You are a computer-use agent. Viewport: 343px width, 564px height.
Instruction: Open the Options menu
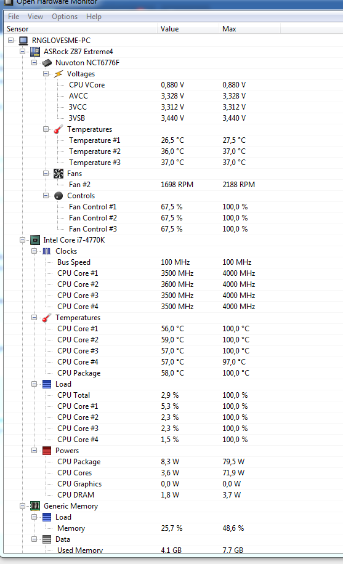click(x=65, y=17)
